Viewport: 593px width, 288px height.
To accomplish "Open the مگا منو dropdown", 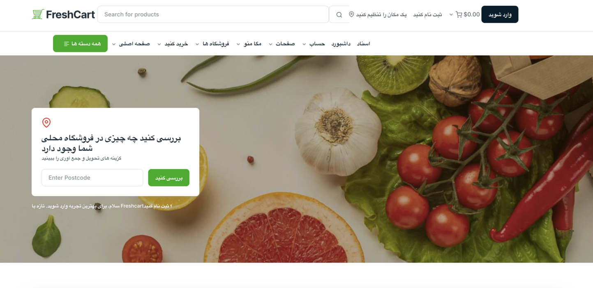I will point(249,43).
